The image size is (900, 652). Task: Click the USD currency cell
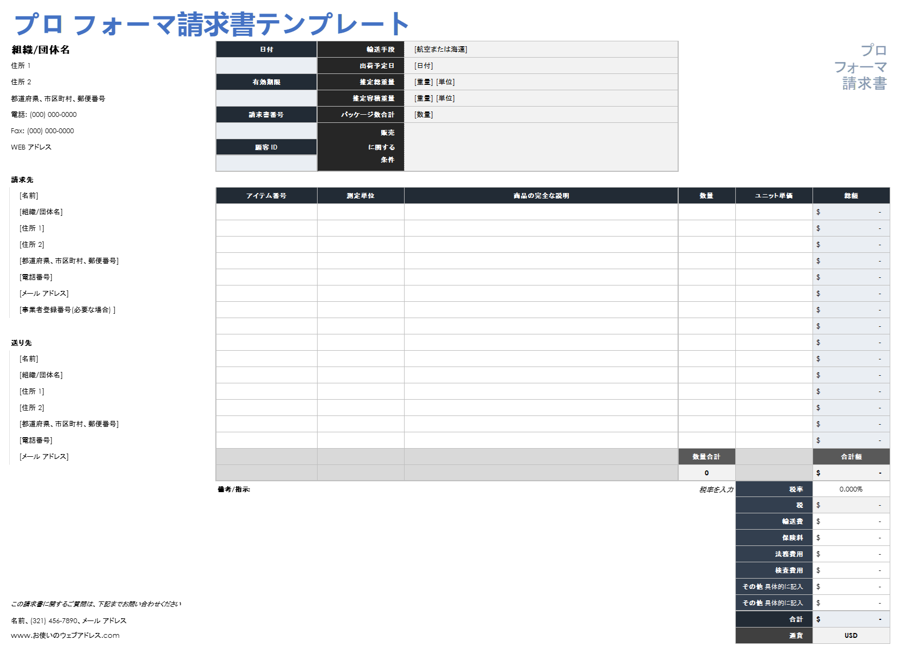click(851, 636)
